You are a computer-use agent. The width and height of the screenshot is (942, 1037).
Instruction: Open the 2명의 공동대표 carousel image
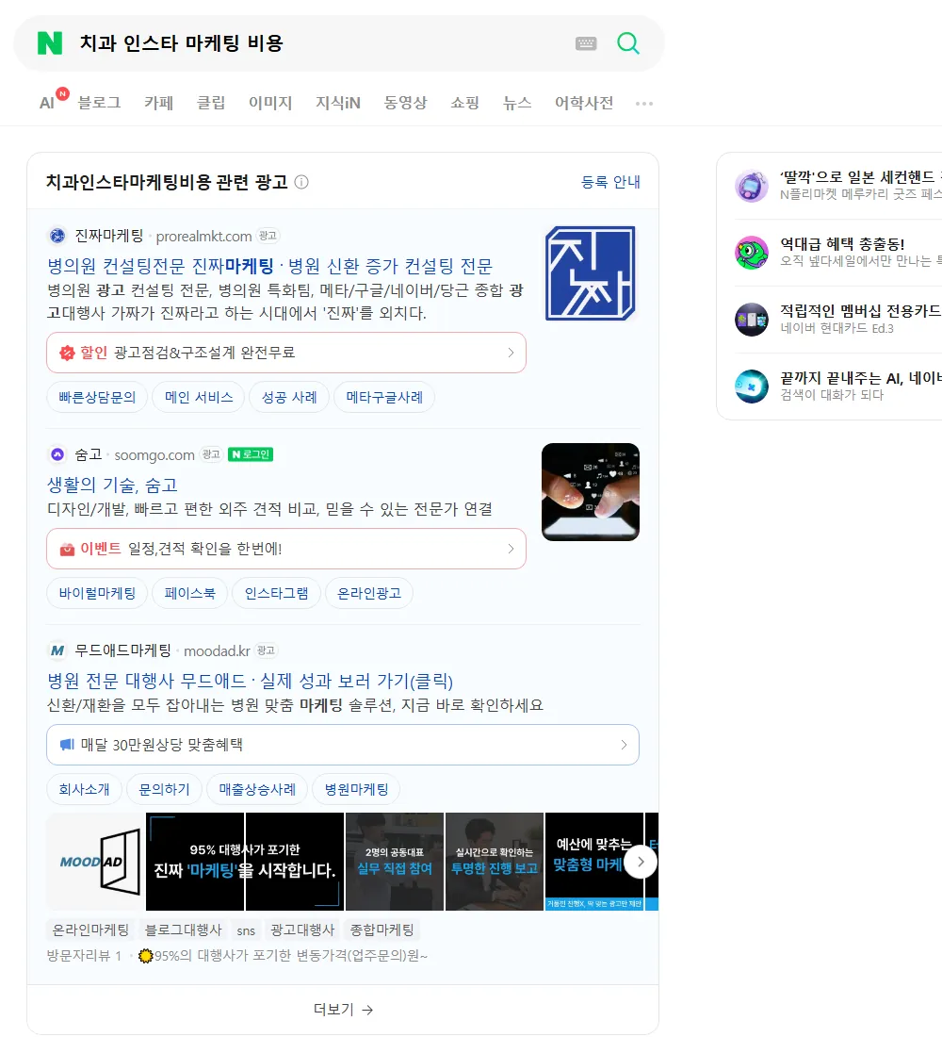click(395, 862)
